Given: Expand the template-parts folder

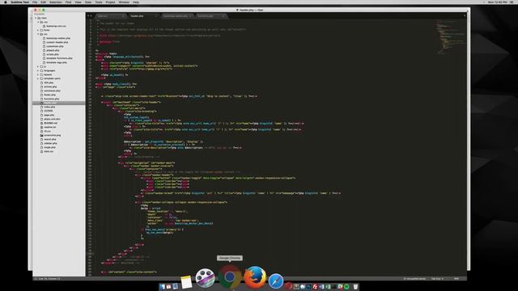Looking at the screenshot, I should [38, 78].
